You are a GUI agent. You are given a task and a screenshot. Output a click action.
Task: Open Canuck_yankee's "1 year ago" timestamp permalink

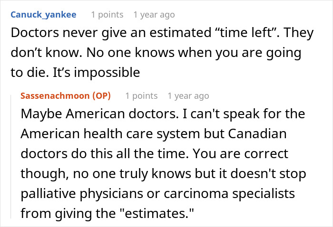coord(154,14)
